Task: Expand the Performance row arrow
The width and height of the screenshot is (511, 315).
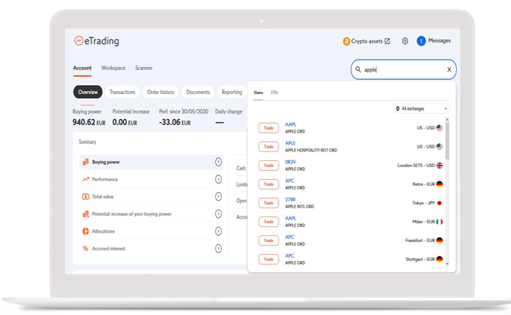Action: pyautogui.click(x=219, y=179)
